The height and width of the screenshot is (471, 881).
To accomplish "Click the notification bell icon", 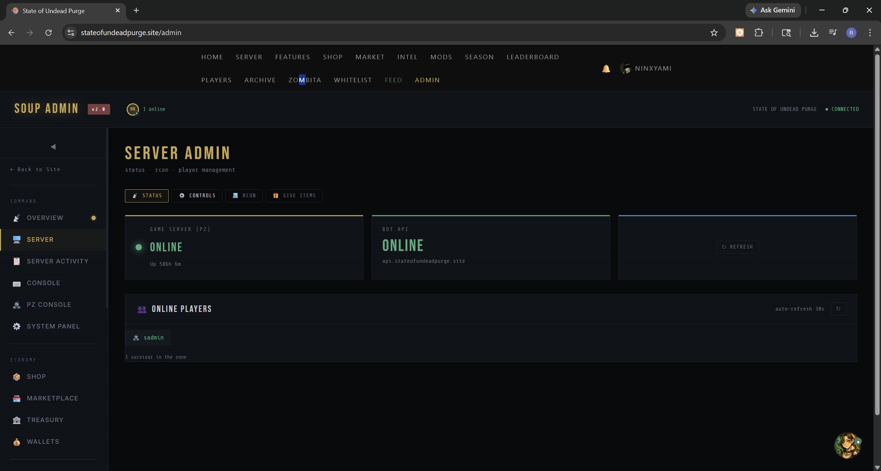I will pos(606,69).
